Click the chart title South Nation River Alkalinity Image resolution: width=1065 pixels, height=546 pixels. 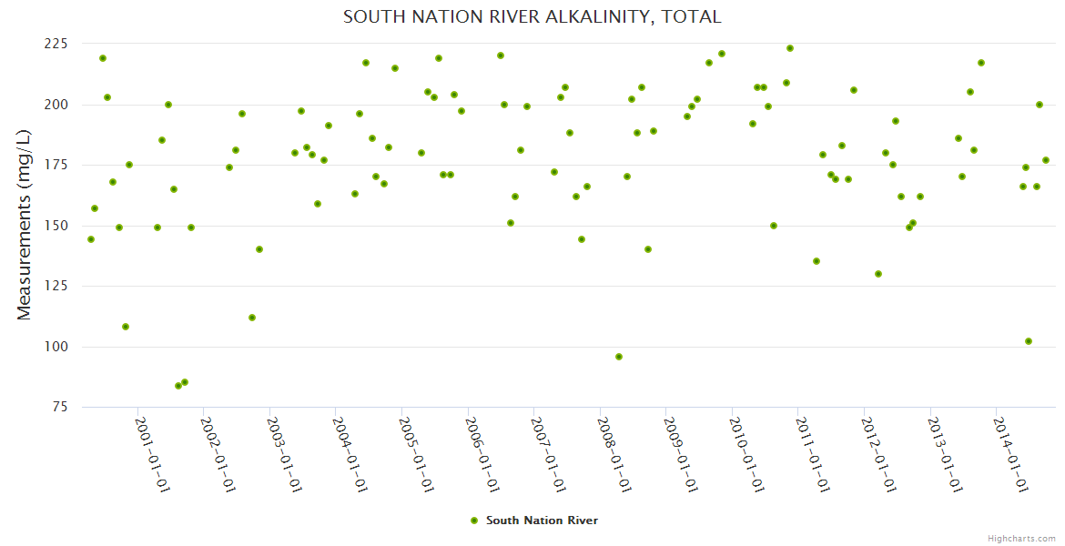pos(532,16)
